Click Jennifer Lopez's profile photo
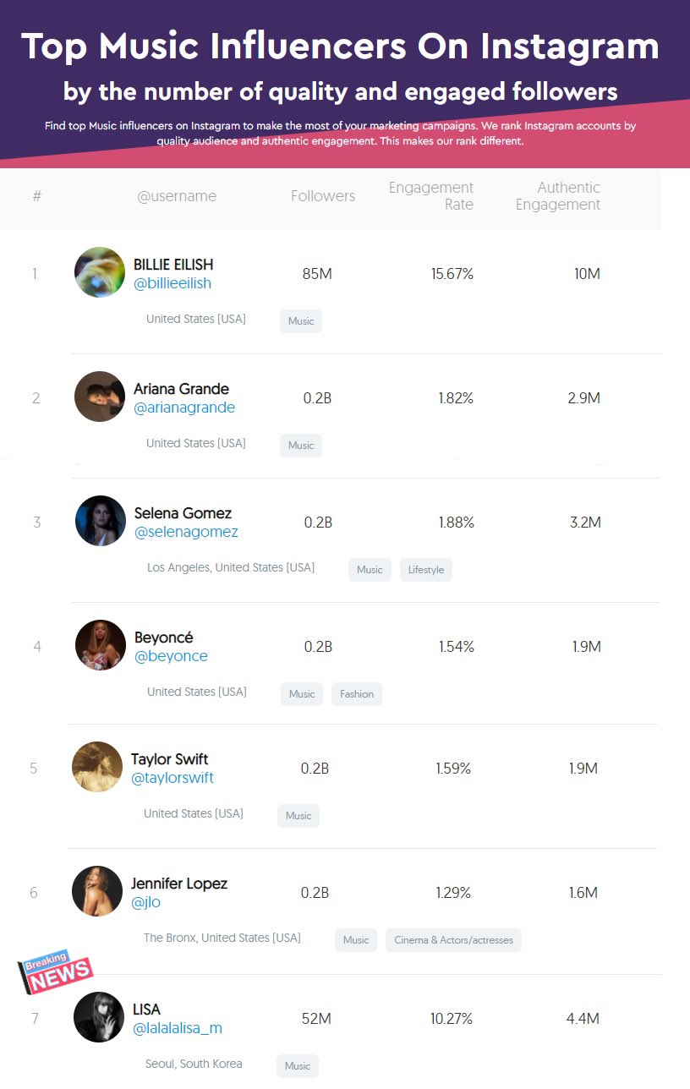The width and height of the screenshot is (690, 1089). [97, 891]
